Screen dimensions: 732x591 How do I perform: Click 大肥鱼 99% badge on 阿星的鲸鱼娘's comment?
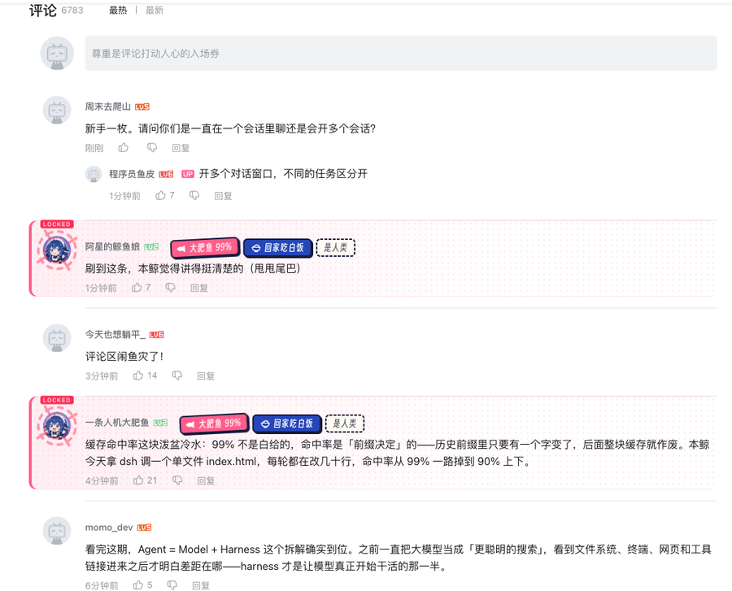coord(206,248)
